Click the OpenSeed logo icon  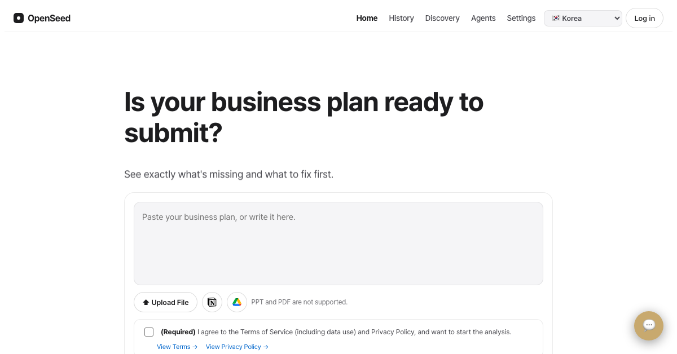click(19, 18)
